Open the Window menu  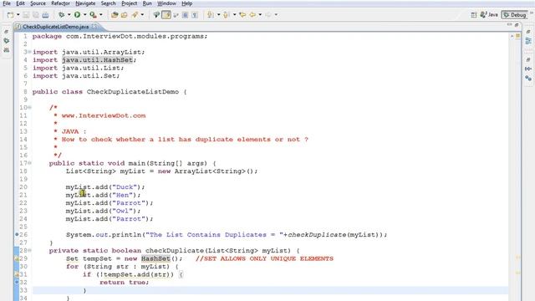[166, 3]
